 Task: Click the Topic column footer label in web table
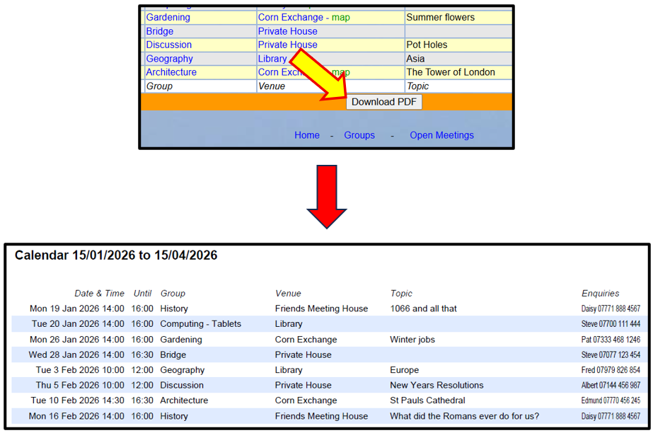click(x=417, y=86)
